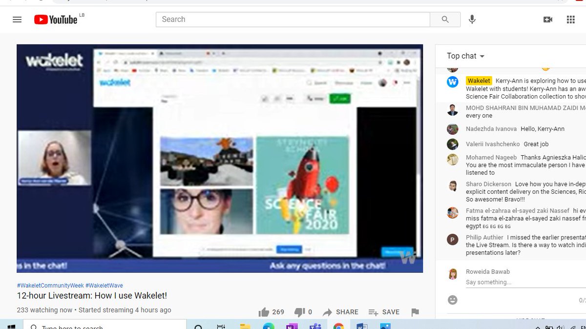Image resolution: width=586 pixels, height=329 pixels.
Task: Click the highlighted Wakelet author name in chat
Action: [x=479, y=81]
